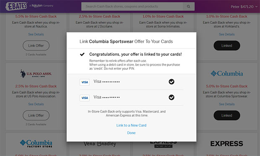Click the first Visa card logo

pyautogui.click(x=85, y=82)
